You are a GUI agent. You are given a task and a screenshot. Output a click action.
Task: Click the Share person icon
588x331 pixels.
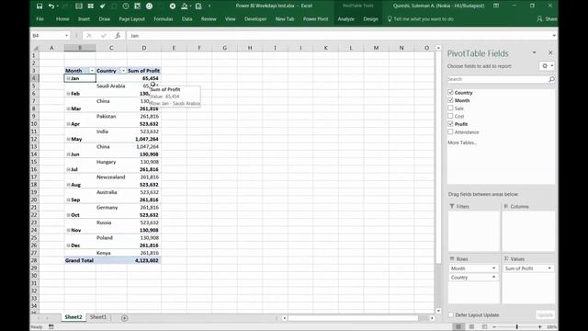pos(539,18)
